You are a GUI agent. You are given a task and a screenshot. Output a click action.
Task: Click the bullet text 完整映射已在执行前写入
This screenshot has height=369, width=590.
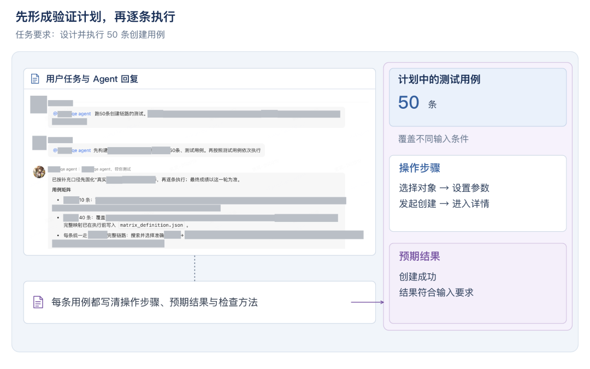90,225
